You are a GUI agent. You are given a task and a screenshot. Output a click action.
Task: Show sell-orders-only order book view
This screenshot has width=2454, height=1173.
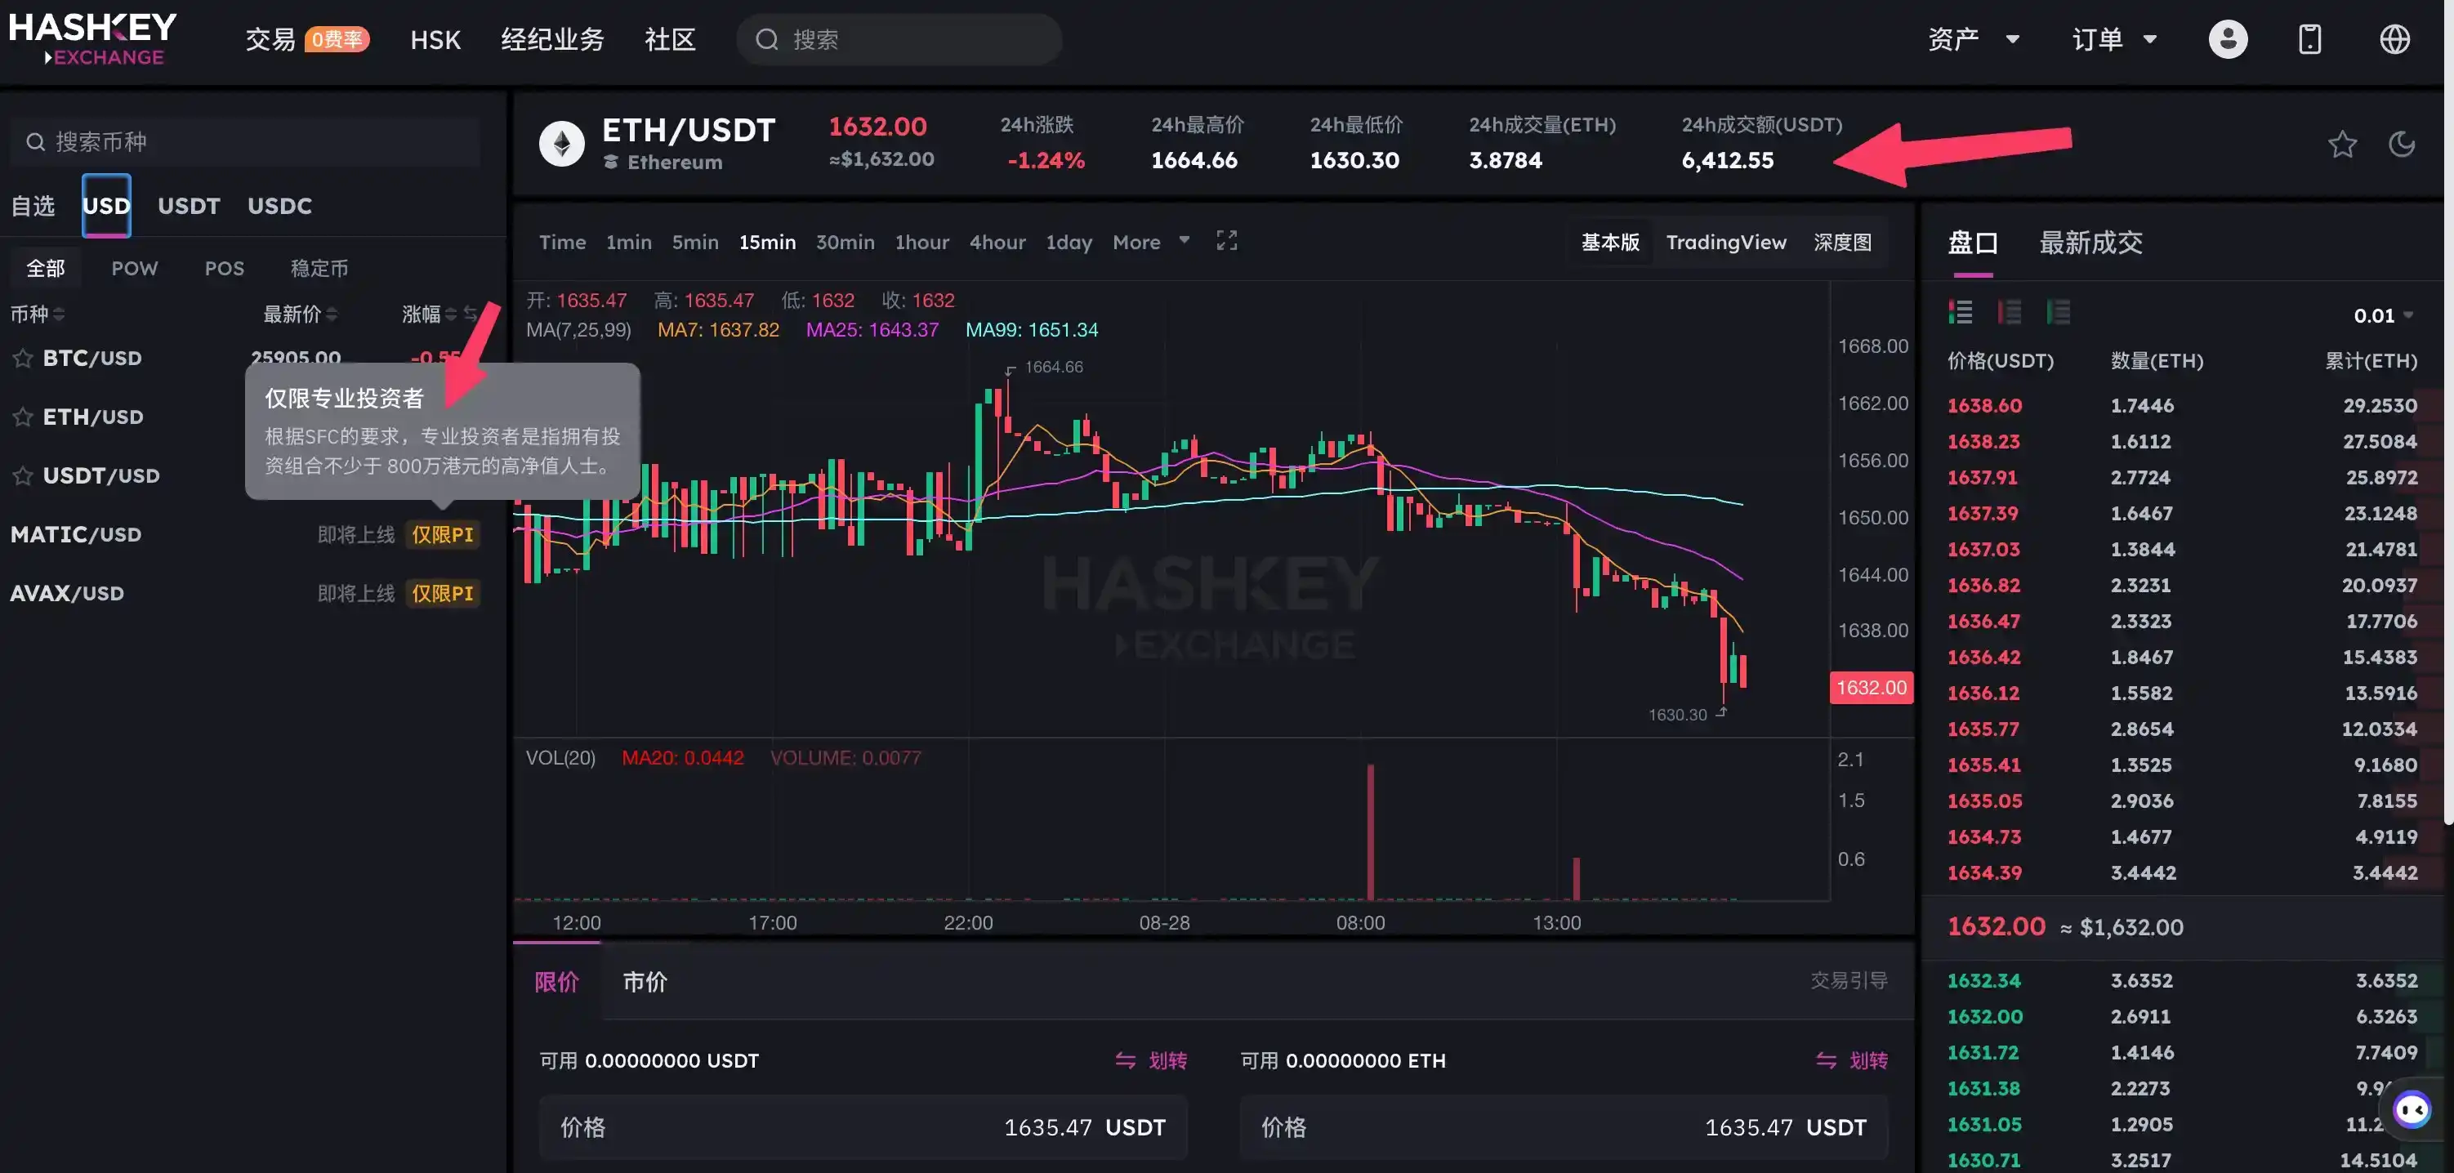tap(2009, 313)
